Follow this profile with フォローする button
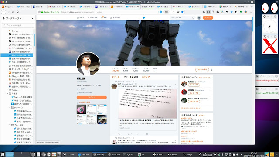 (202, 70)
